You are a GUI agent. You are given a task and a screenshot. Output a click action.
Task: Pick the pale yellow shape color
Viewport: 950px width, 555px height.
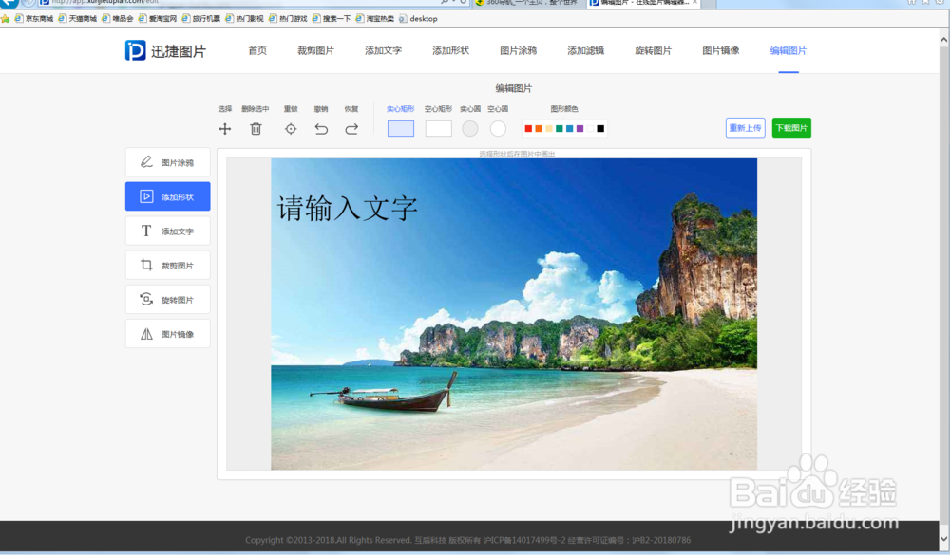pyautogui.click(x=549, y=128)
